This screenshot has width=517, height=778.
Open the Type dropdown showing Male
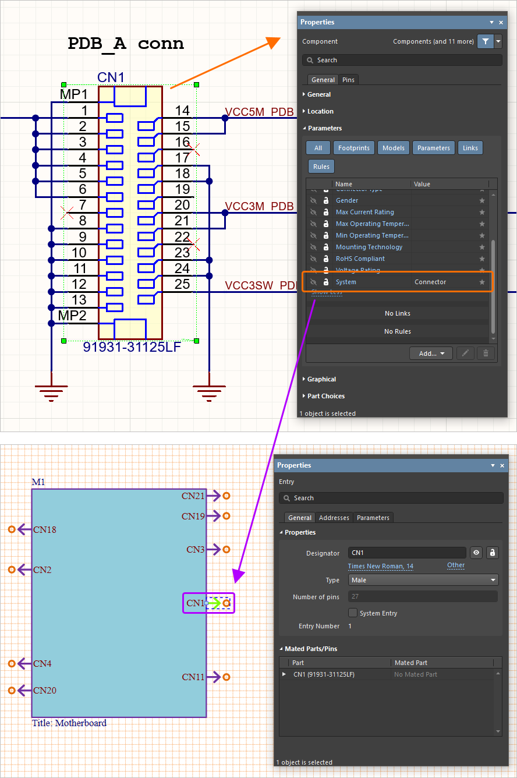click(423, 580)
